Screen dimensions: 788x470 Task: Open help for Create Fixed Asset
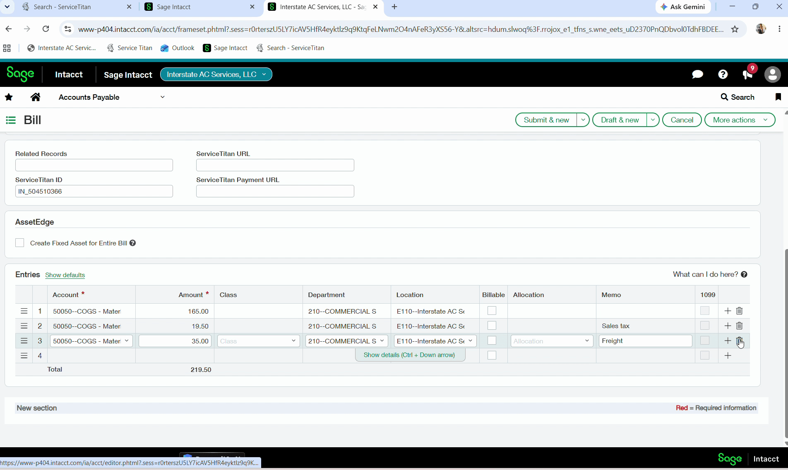[x=132, y=243]
